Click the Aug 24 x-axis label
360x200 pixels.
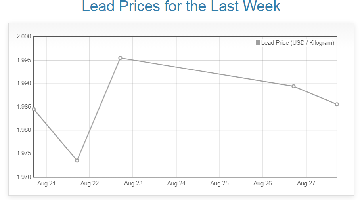click(x=176, y=183)
